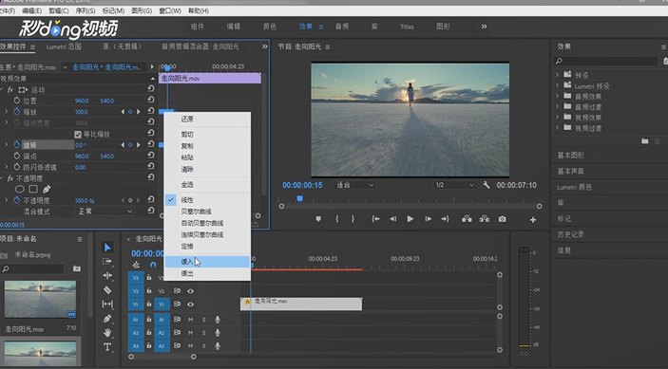Open the button editor plus icon

(533, 220)
